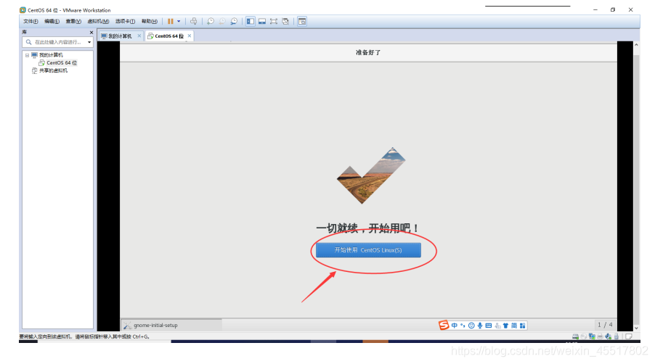655x364 pixels.
Task: Click the scrollbar up arrow
Action: pos(637,45)
